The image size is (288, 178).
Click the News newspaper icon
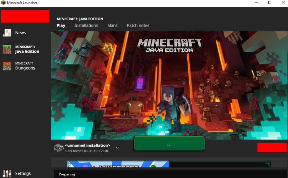pos(7,33)
